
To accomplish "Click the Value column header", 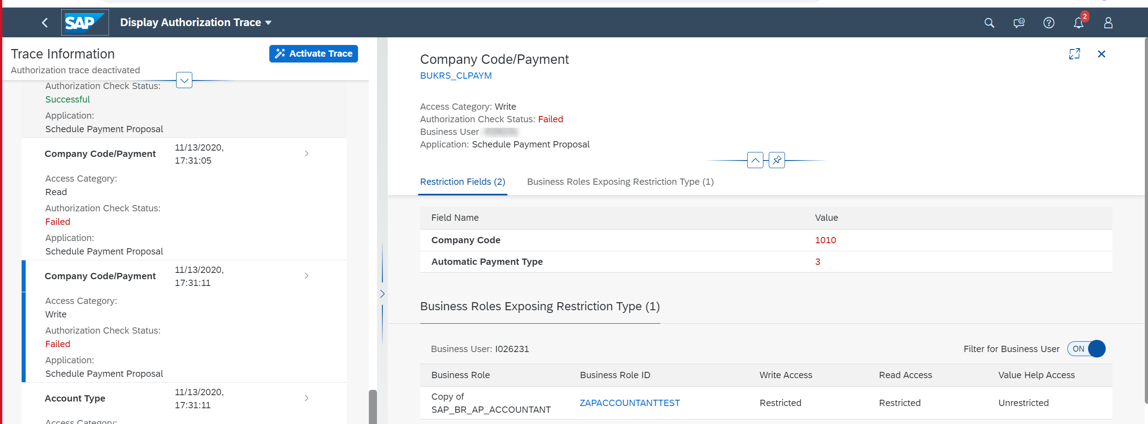I will (826, 218).
